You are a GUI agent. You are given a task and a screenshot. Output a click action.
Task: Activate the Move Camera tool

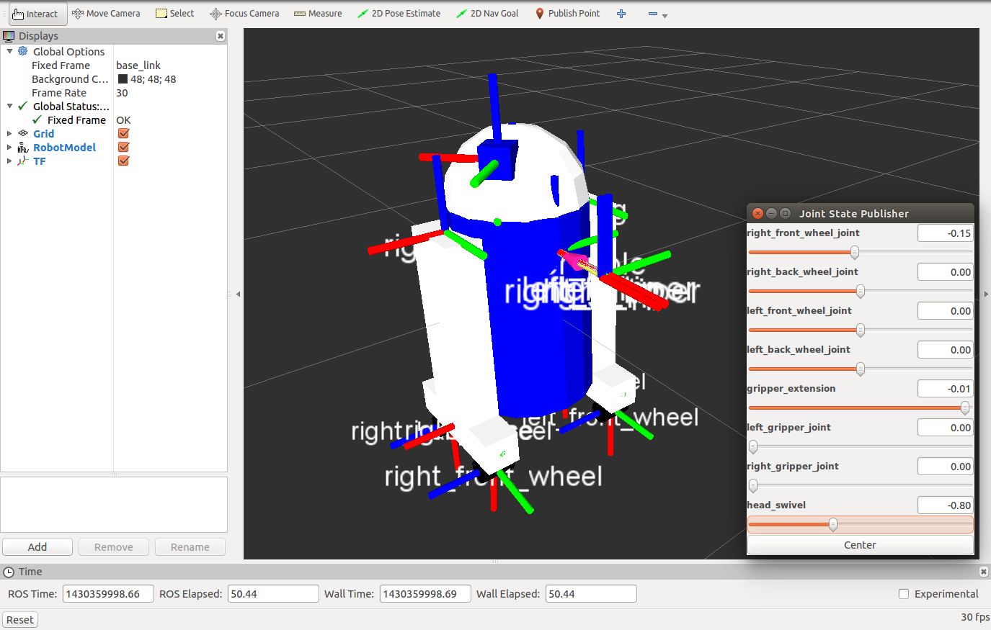106,14
